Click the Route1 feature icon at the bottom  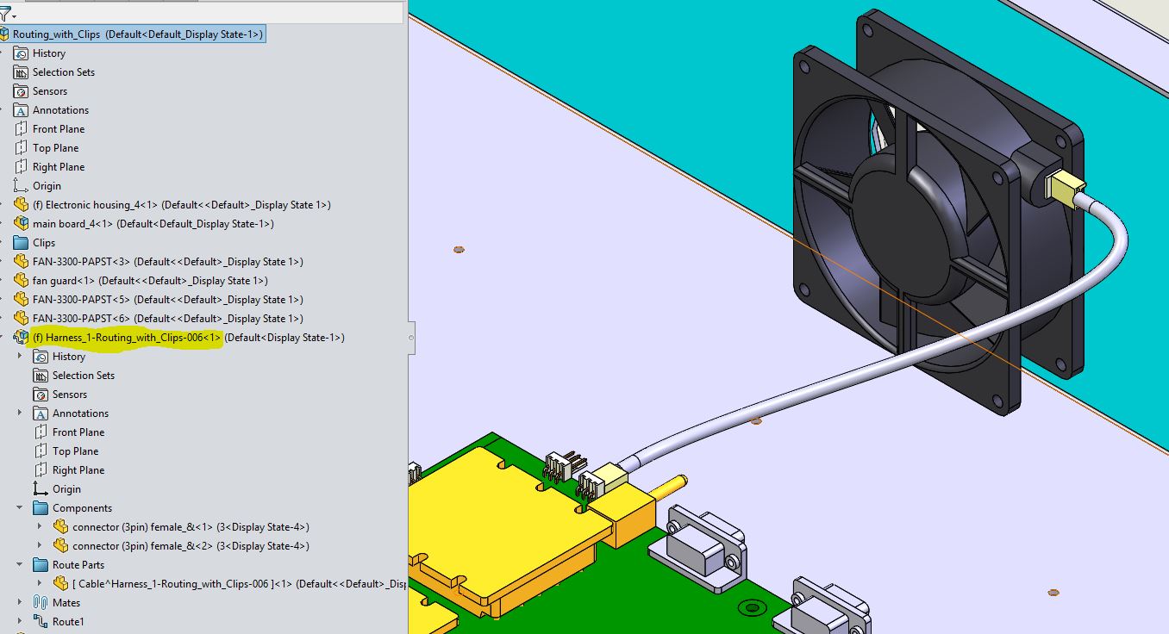pyautogui.click(x=39, y=621)
